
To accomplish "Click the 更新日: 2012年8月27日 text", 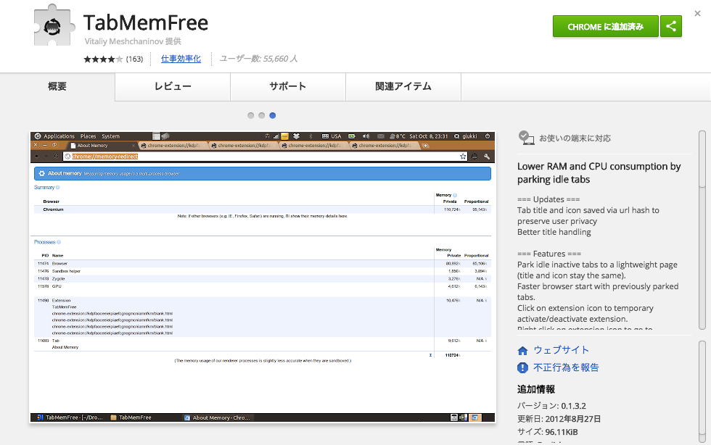I will [559, 419].
